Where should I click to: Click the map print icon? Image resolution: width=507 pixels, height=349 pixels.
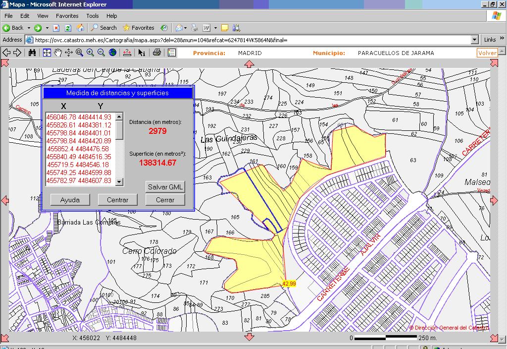pyautogui.click(x=157, y=53)
